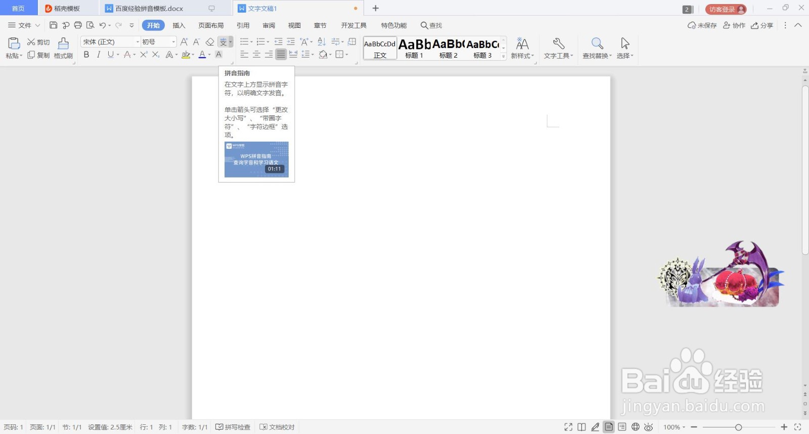The image size is (809, 434).
Task: Toggle bold formatting
Action: (86, 55)
